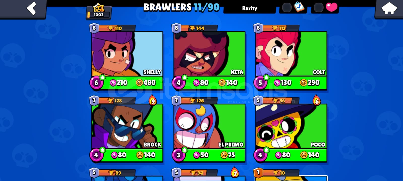The image size is (403, 181).
Task: Toggle the pink heart favorites filter
Action: tap(331, 7)
